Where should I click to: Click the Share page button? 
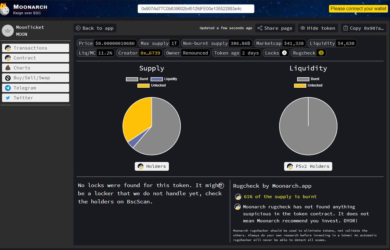click(x=275, y=28)
